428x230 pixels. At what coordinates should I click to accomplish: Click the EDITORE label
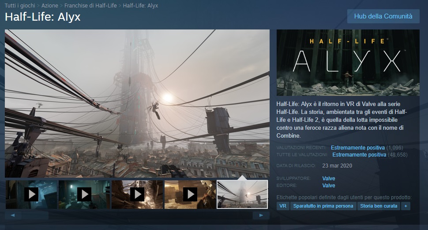tap(287, 186)
